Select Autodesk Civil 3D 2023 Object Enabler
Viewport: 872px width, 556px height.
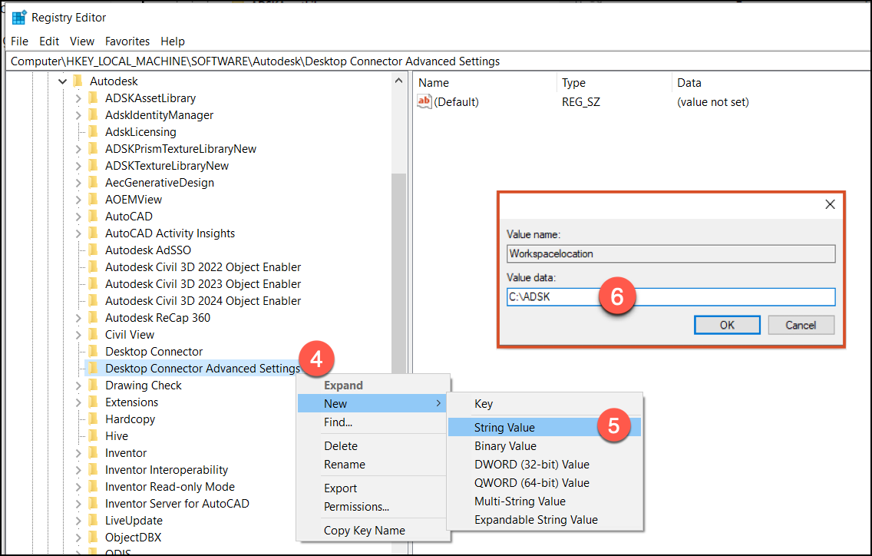pyautogui.click(x=203, y=284)
